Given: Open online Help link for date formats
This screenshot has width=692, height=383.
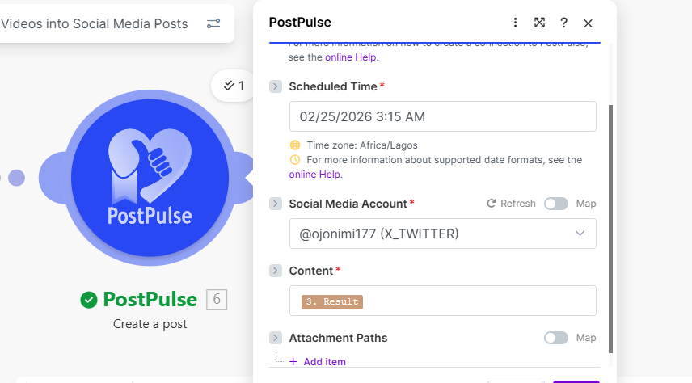Looking at the screenshot, I should tap(314, 175).
